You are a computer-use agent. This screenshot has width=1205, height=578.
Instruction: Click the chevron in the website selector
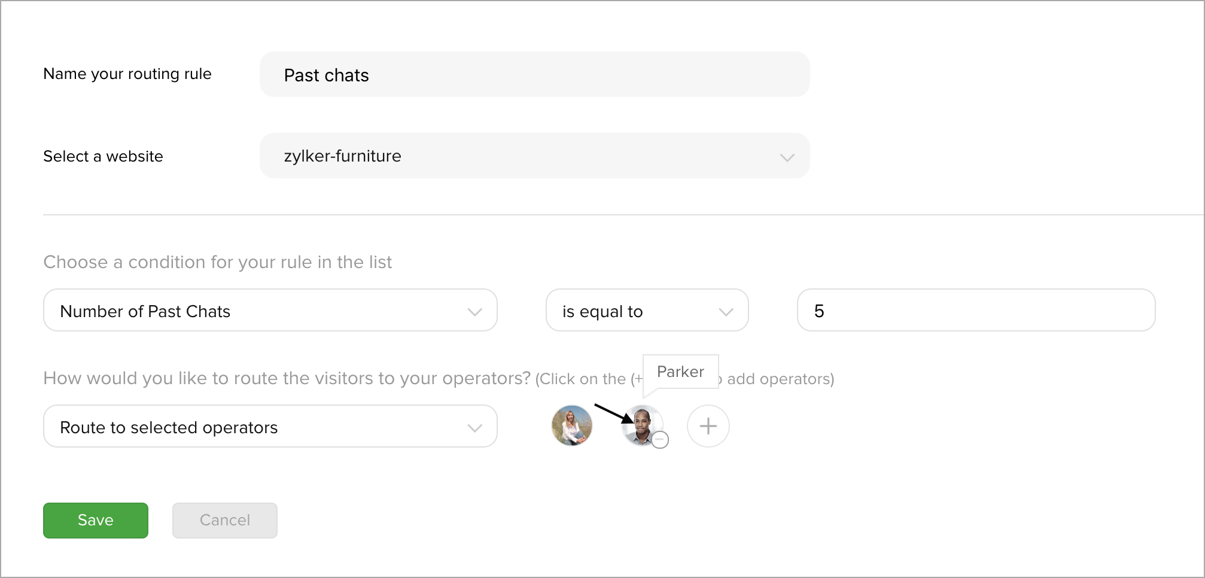(x=787, y=157)
